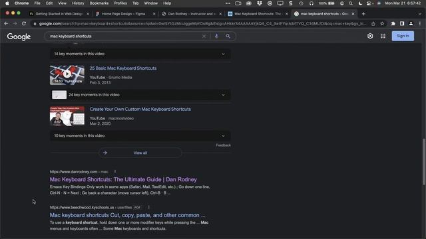Share this page from the address bar

(x=373, y=24)
